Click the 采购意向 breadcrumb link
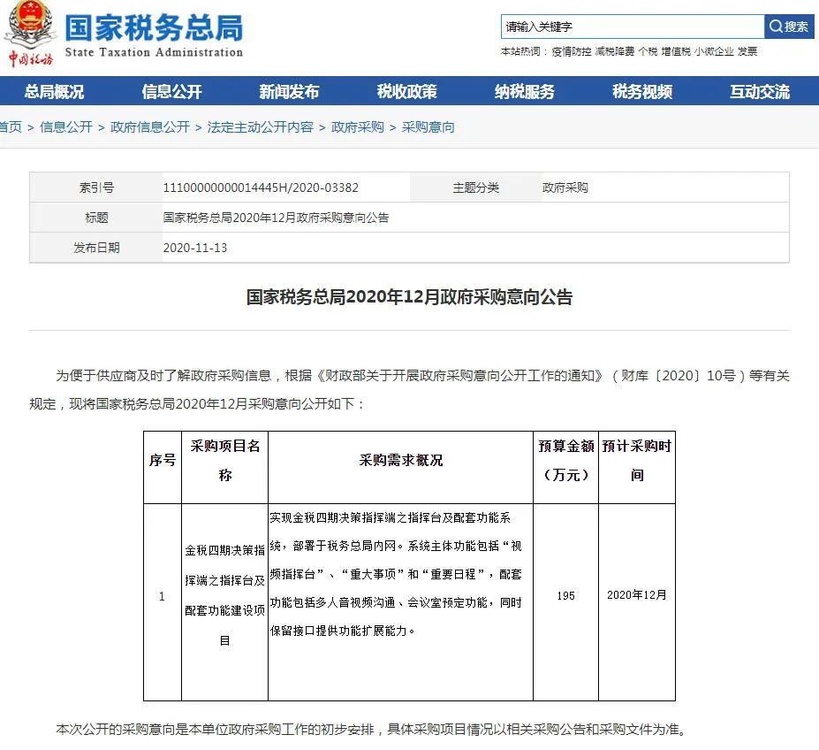Image resolution: width=819 pixels, height=750 pixels. click(x=428, y=127)
